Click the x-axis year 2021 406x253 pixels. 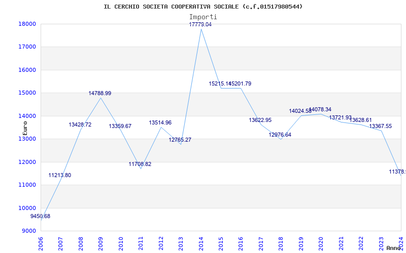pos(341,243)
